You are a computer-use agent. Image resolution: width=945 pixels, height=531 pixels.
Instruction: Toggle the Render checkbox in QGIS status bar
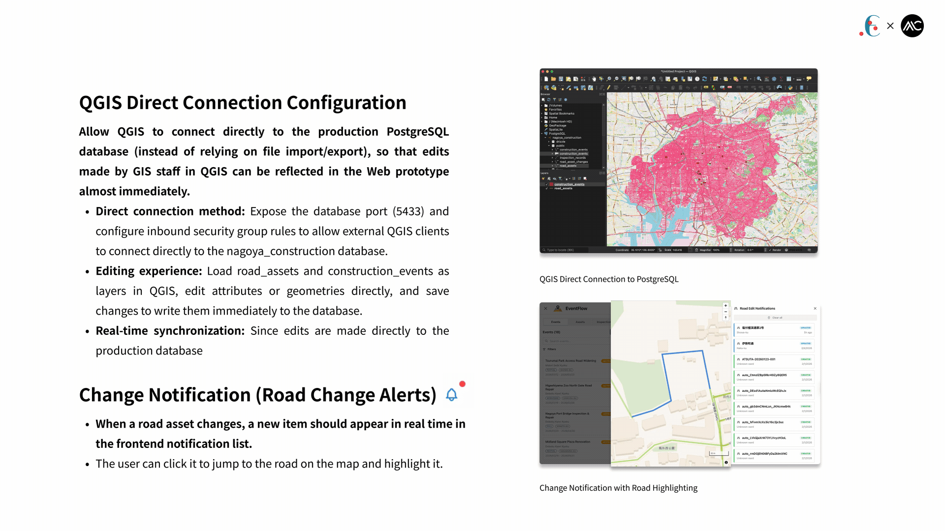(x=770, y=250)
